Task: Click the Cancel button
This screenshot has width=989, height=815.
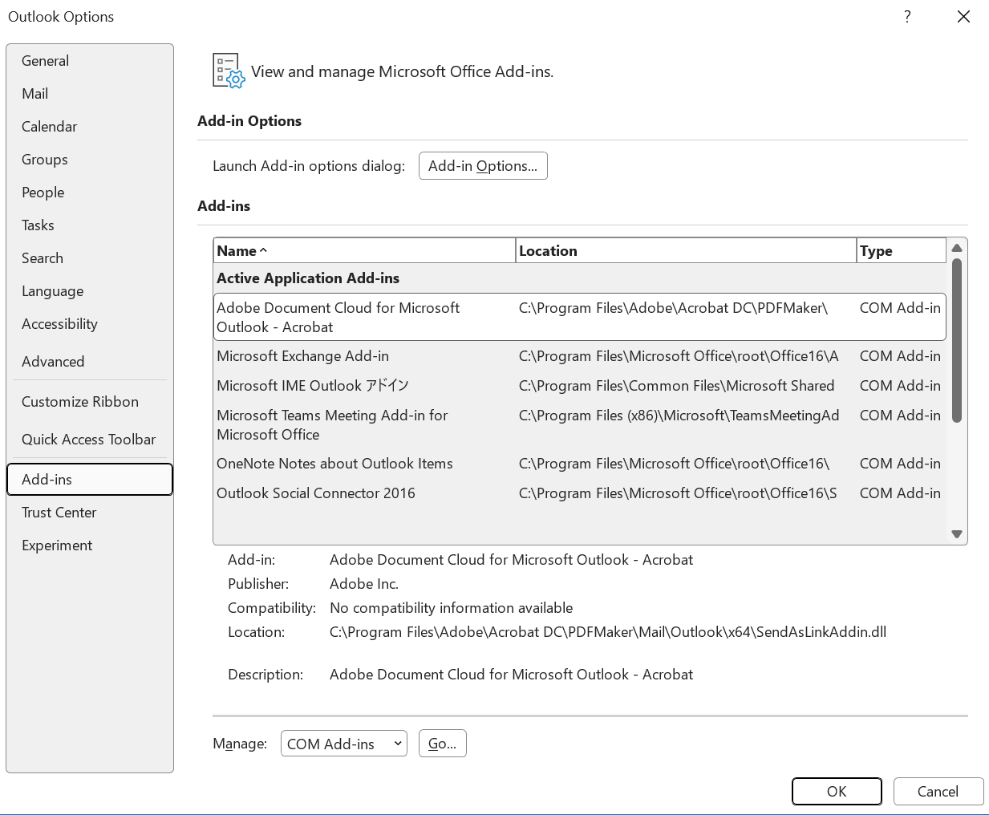Action: point(938,792)
